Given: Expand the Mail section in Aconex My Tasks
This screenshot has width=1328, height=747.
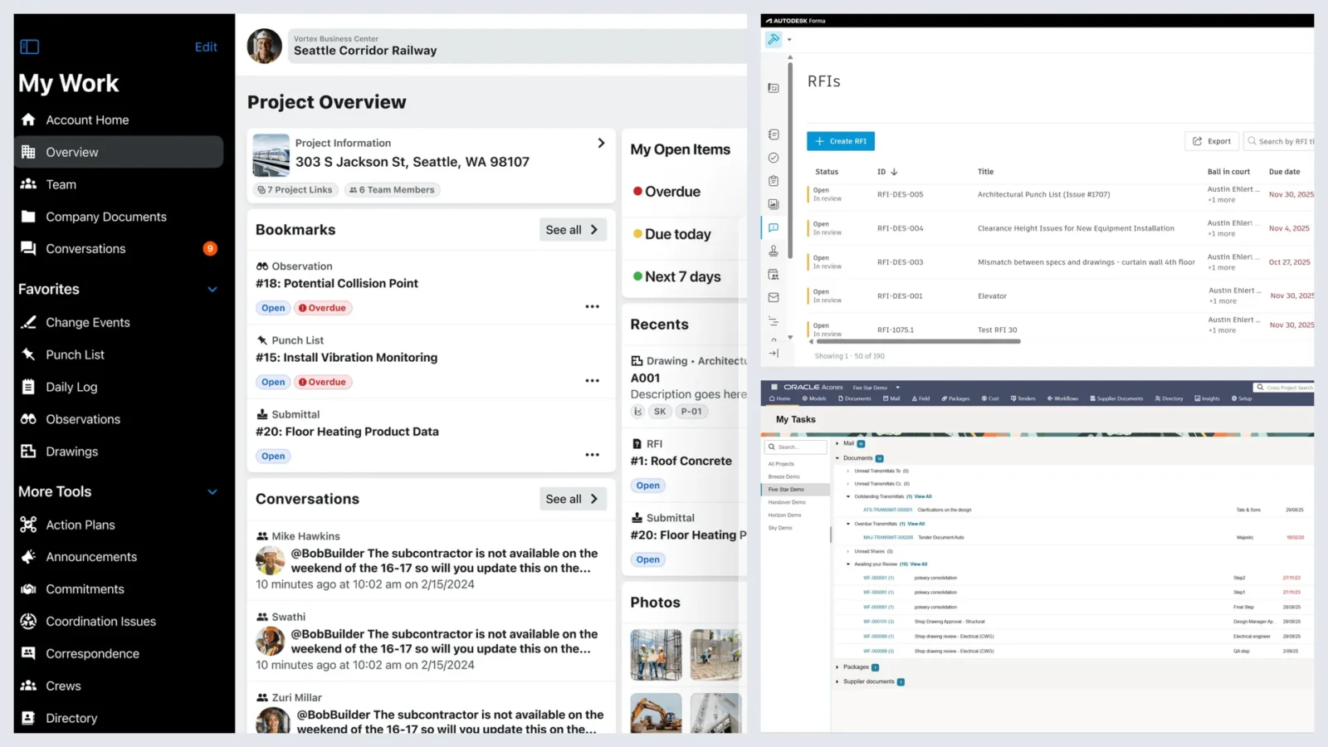Looking at the screenshot, I should 837,444.
